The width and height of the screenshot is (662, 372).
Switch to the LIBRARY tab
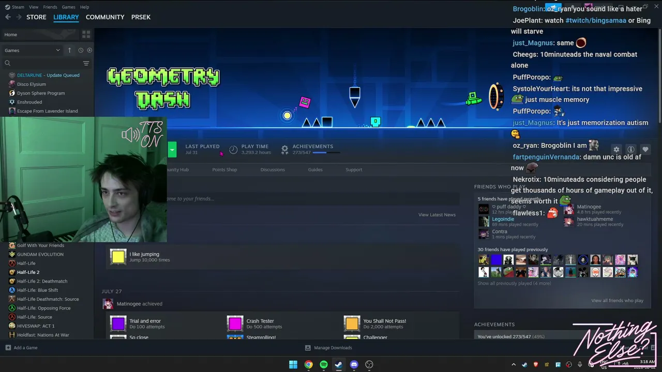tap(66, 17)
